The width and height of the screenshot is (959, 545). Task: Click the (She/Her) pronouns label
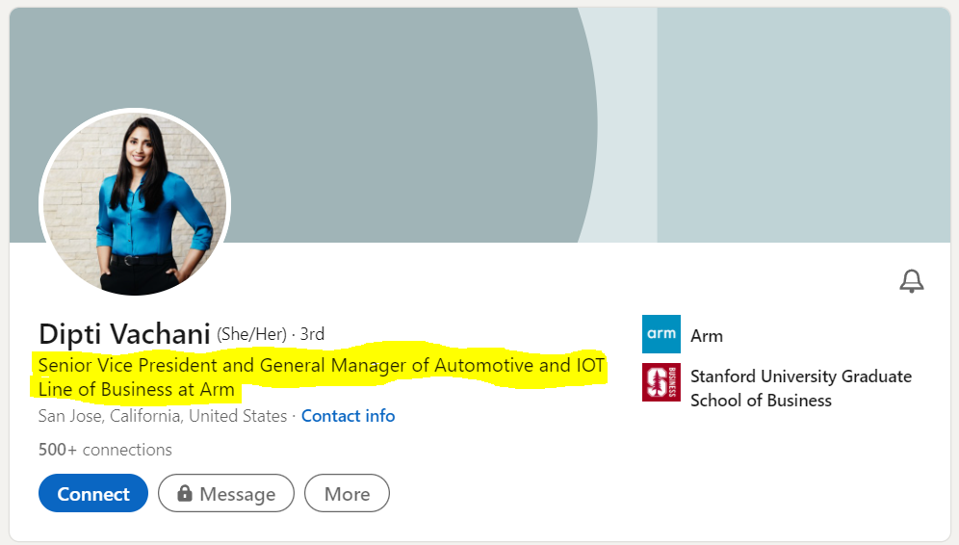[251, 334]
